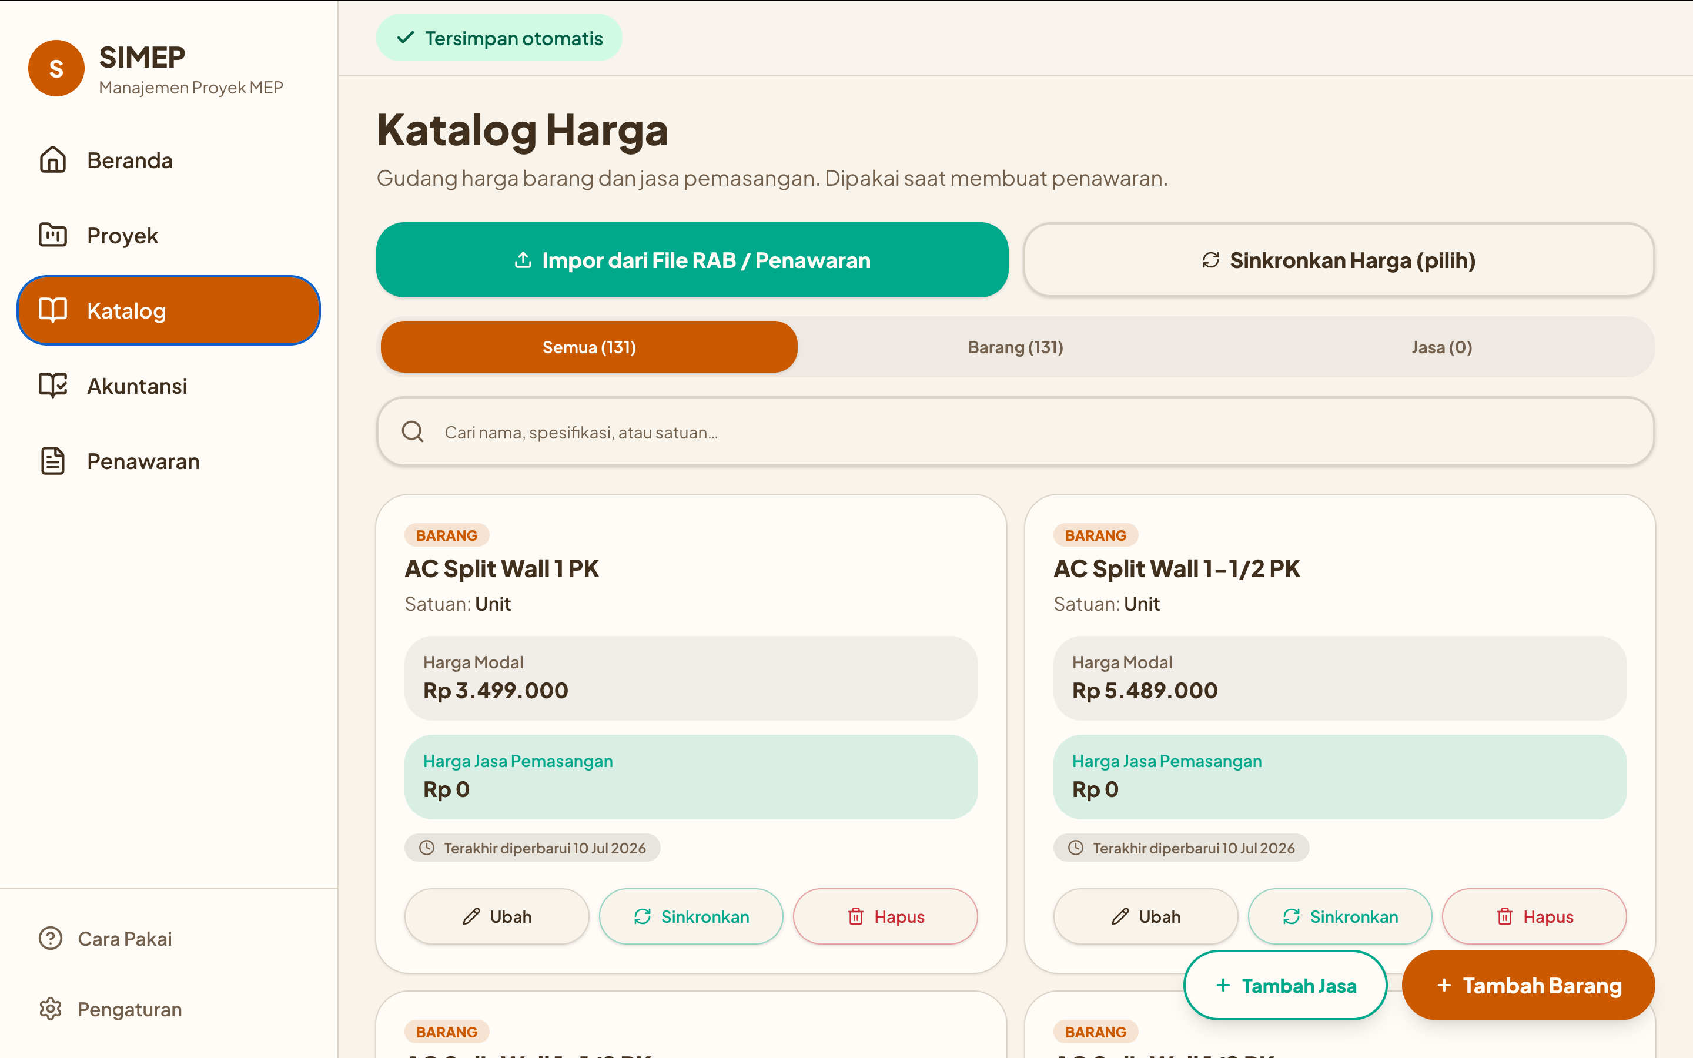This screenshot has height=1058, width=1693.
Task: Click the AC Split Wall 1-1/2 PK title
Action: (x=1177, y=569)
